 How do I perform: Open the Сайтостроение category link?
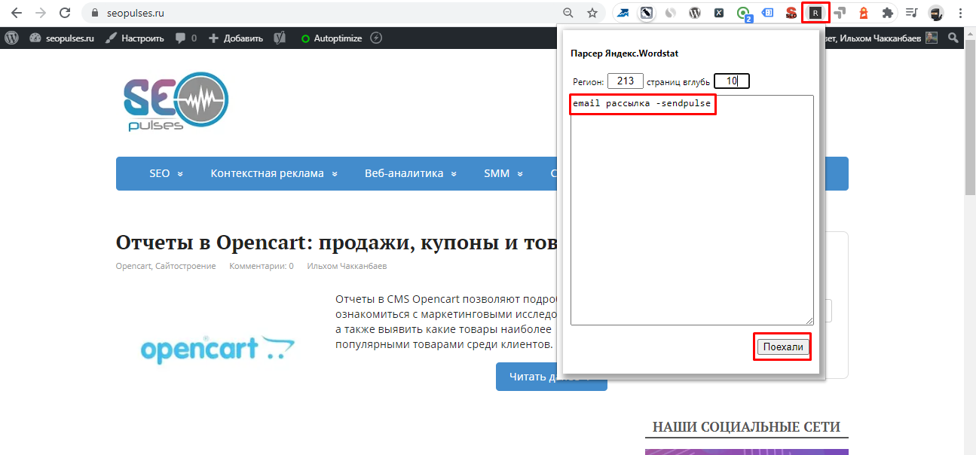[185, 266]
